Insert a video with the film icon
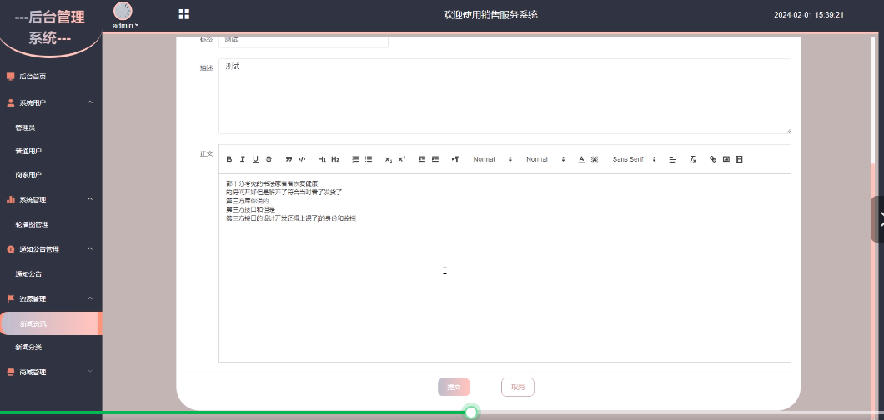884x420 pixels. point(739,159)
